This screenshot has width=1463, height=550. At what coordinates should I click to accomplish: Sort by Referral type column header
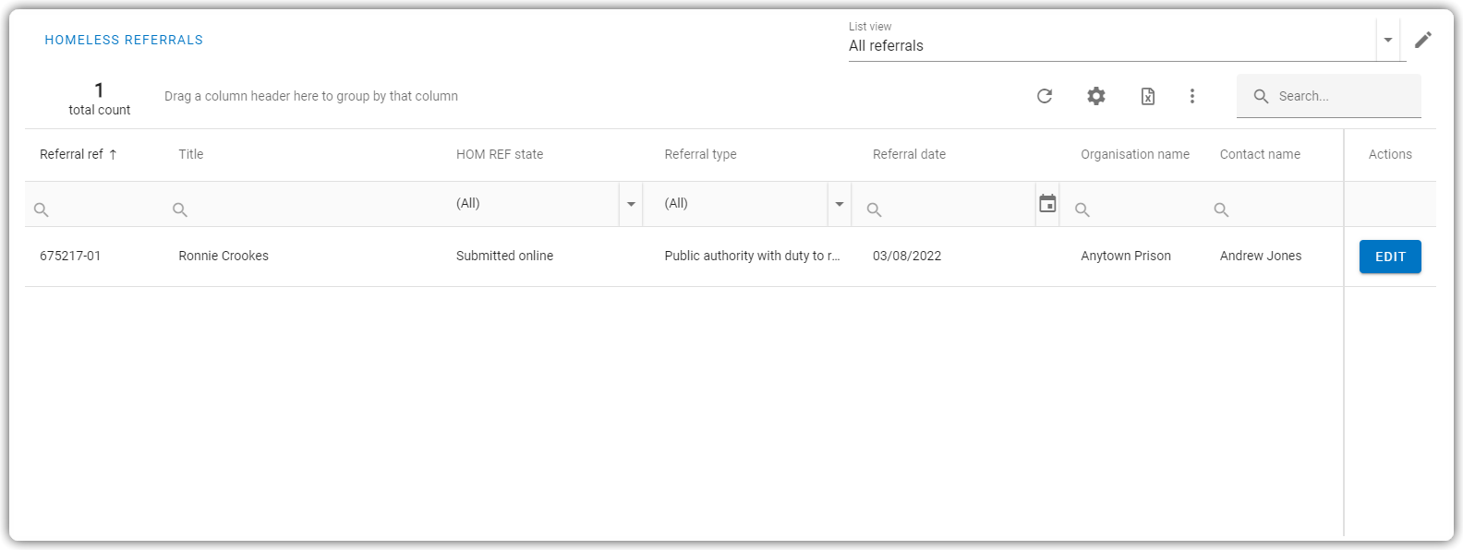[x=701, y=155]
